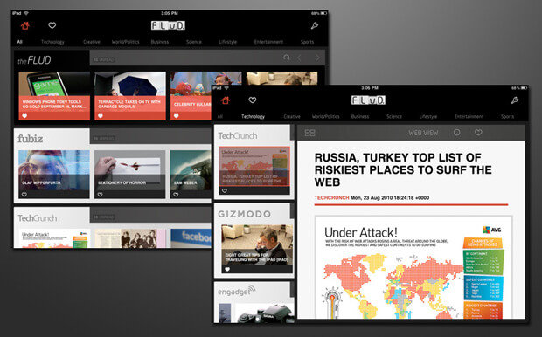This screenshot has width=542, height=337.
Task: Select Creative tab in back window
Action: [92, 42]
